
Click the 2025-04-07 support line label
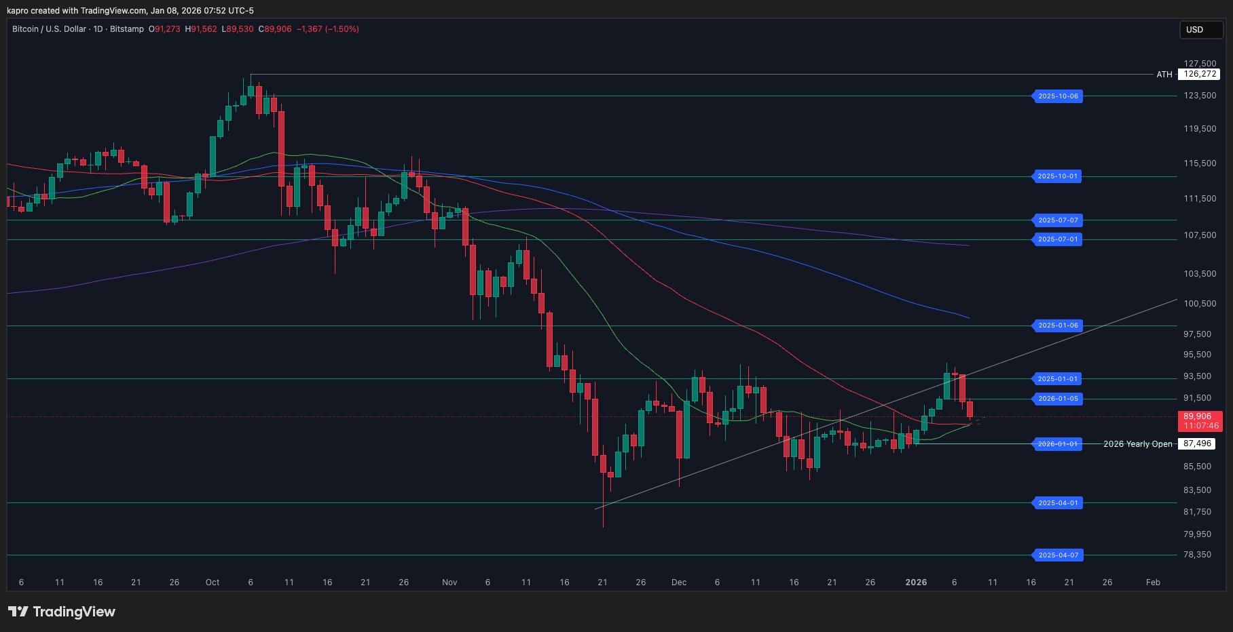(x=1057, y=555)
